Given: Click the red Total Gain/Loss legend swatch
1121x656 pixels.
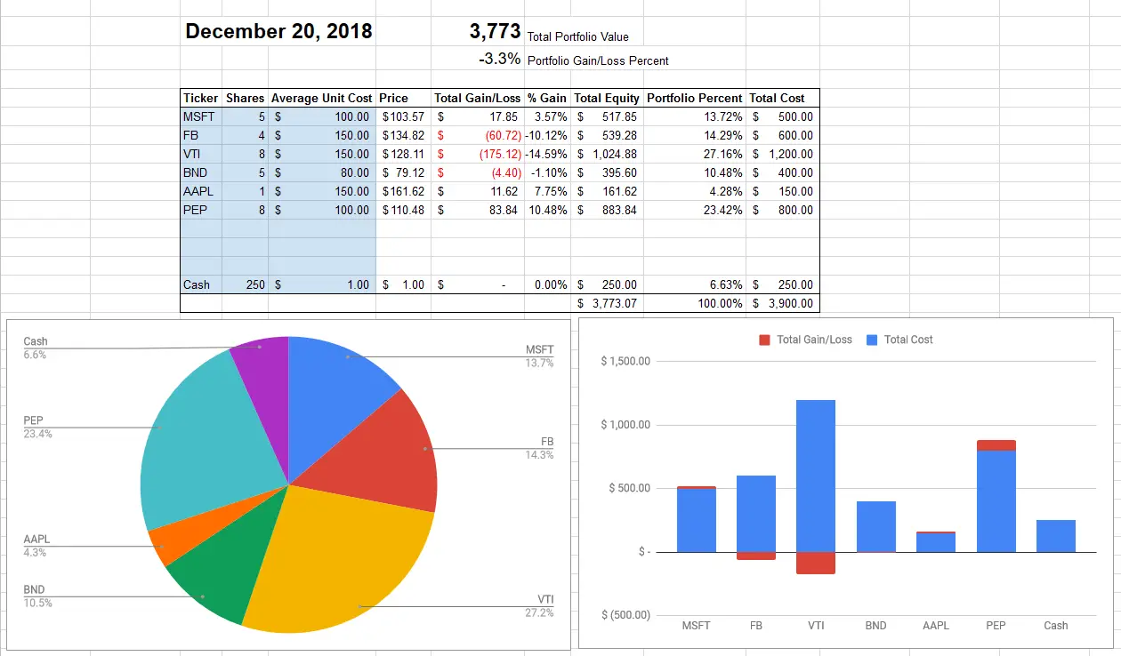Looking at the screenshot, I should tap(764, 340).
